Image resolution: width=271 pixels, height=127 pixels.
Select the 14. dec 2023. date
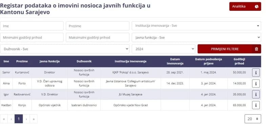pyautogui.click(x=175, y=84)
